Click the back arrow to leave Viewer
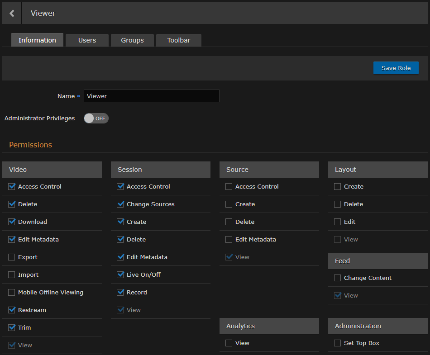This screenshot has height=355, width=430. point(11,13)
